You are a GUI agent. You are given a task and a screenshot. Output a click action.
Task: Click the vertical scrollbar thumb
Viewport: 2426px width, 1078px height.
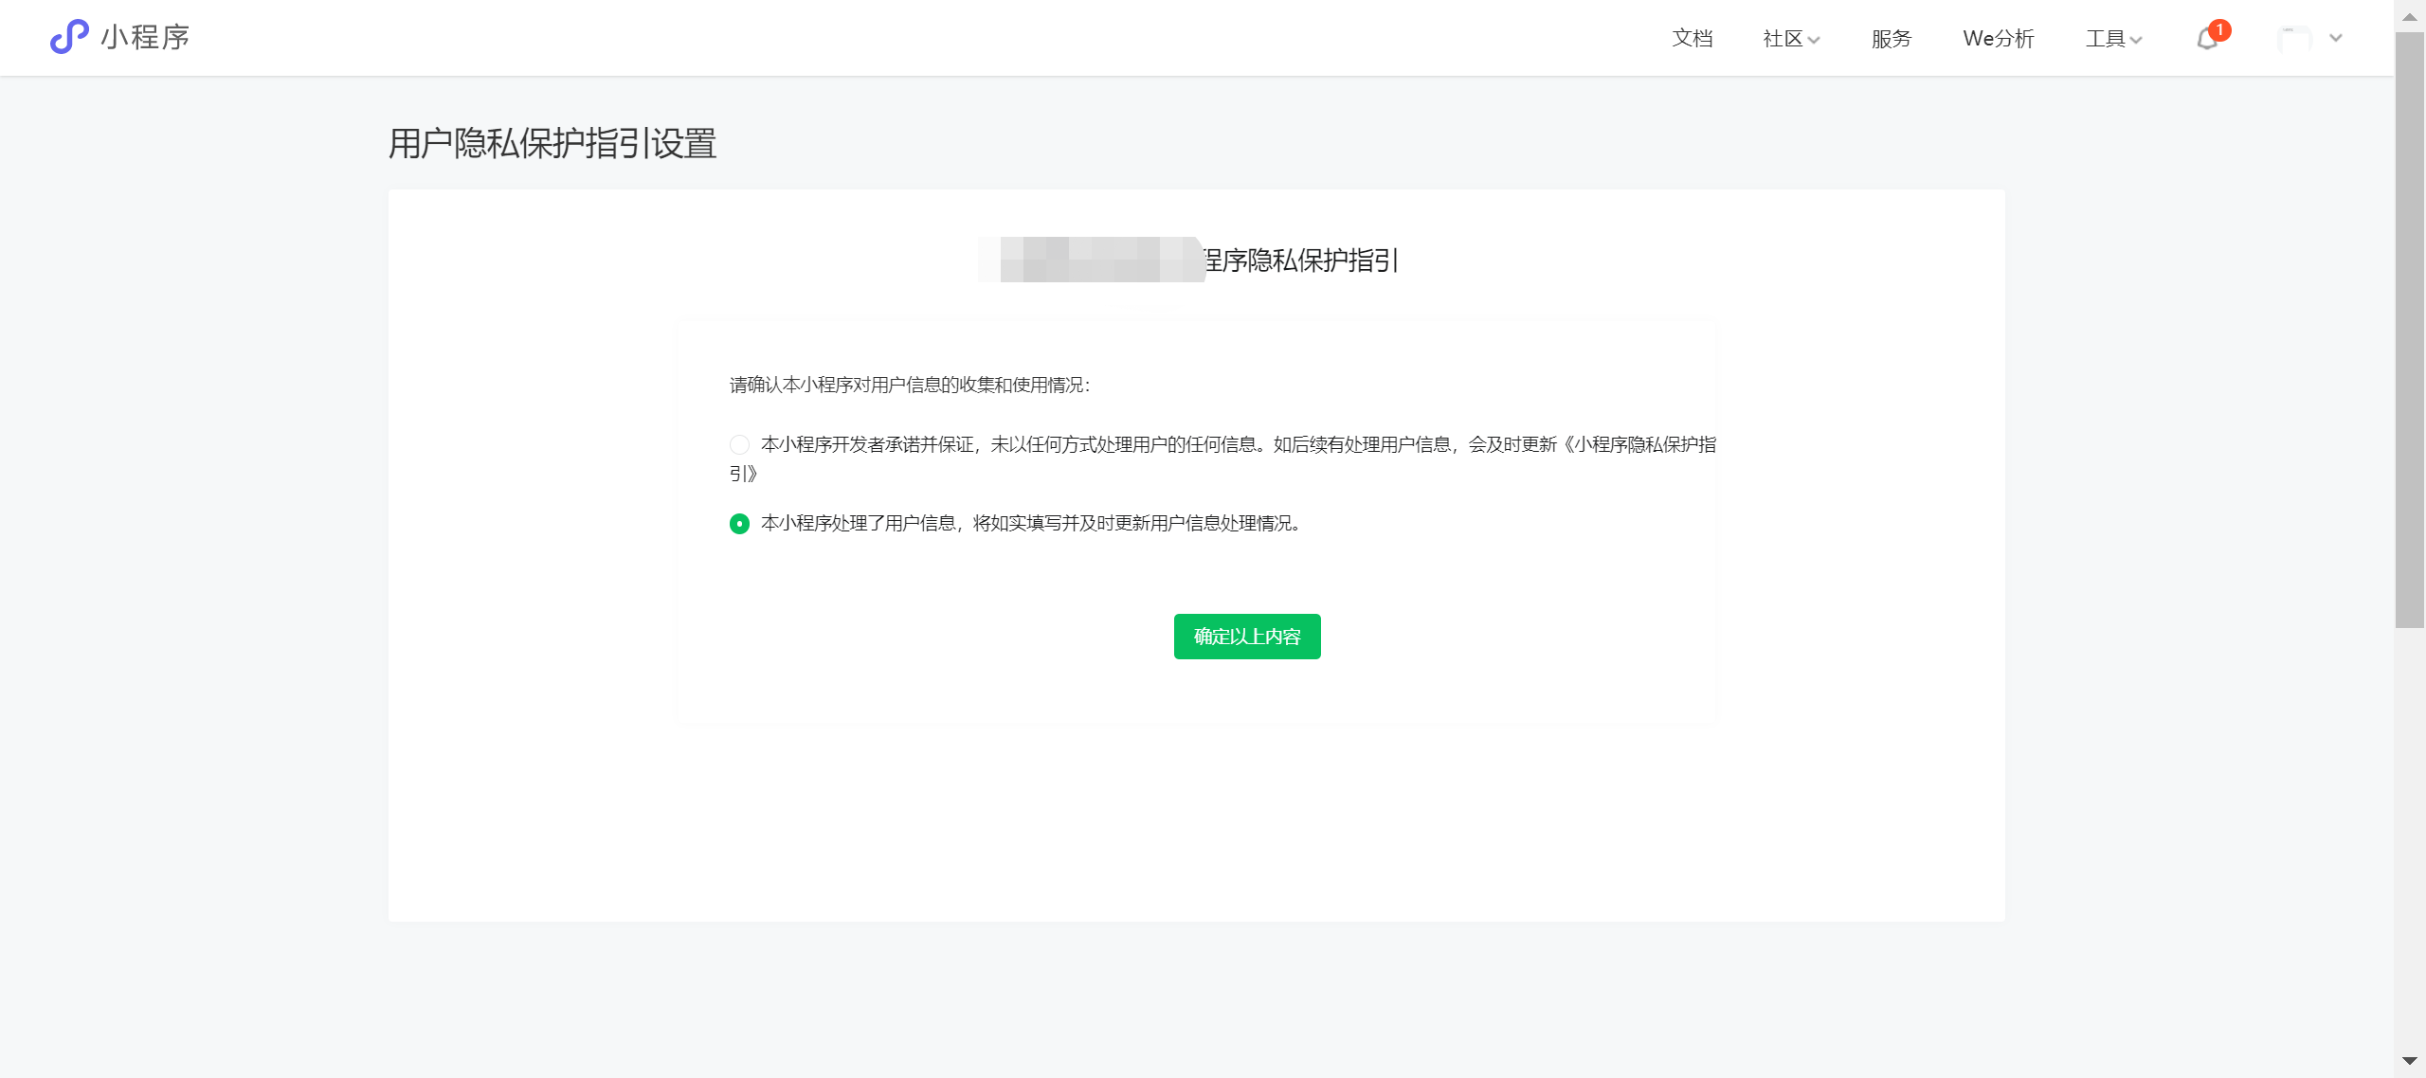pos(2409,330)
